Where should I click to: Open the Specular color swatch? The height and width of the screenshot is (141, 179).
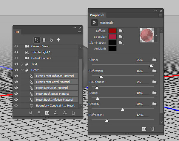(x=112, y=37)
